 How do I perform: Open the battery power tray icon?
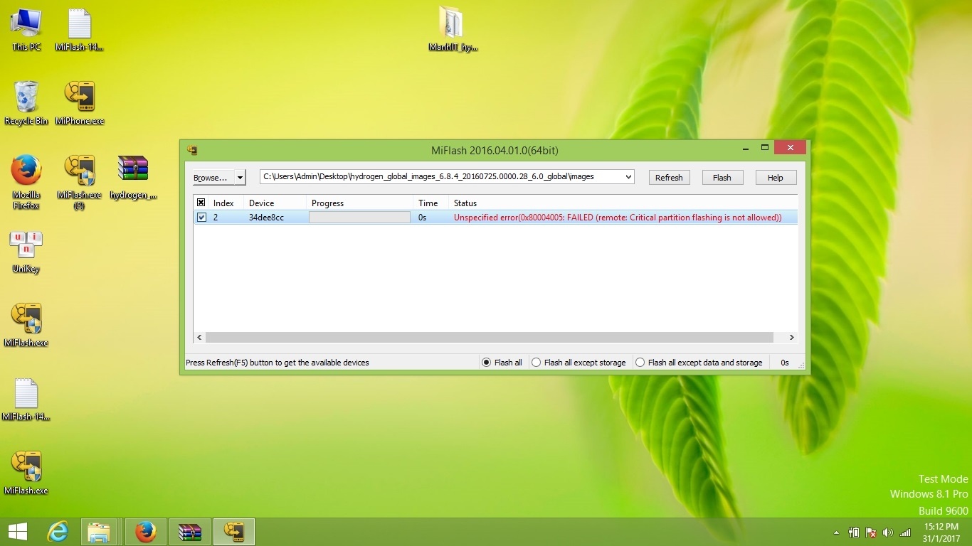click(x=854, y=532)
